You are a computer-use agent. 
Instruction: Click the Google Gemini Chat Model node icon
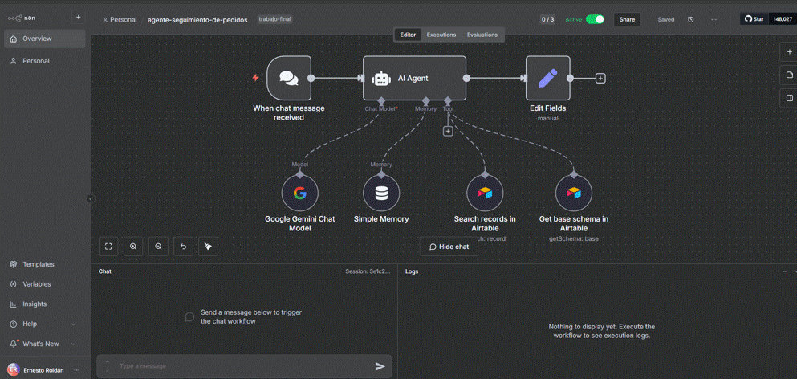pos(299,194)
